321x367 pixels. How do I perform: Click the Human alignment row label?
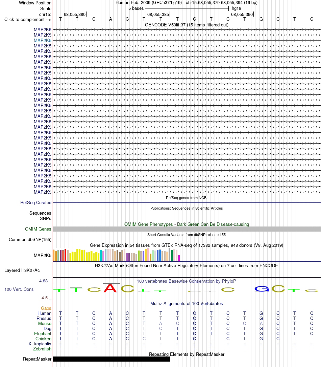coord(44,314)
